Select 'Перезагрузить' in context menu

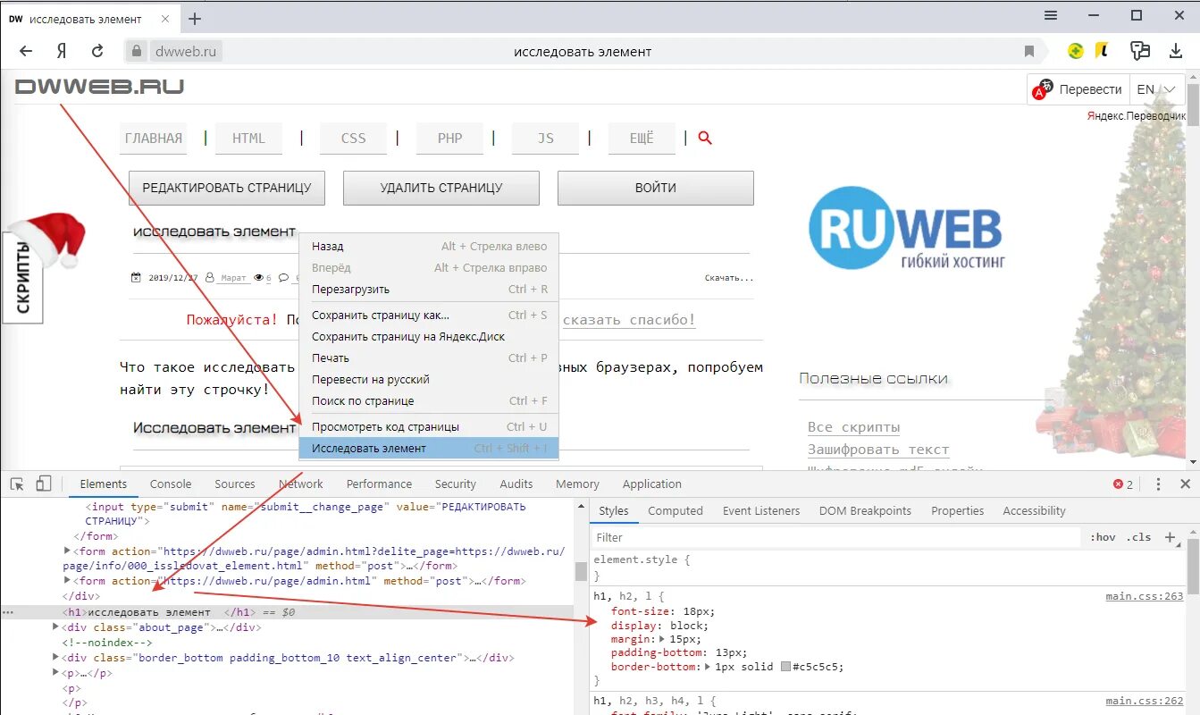(429, 289)
